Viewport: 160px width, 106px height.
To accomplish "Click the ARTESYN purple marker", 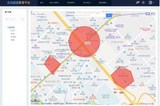I will coord(143,39).
